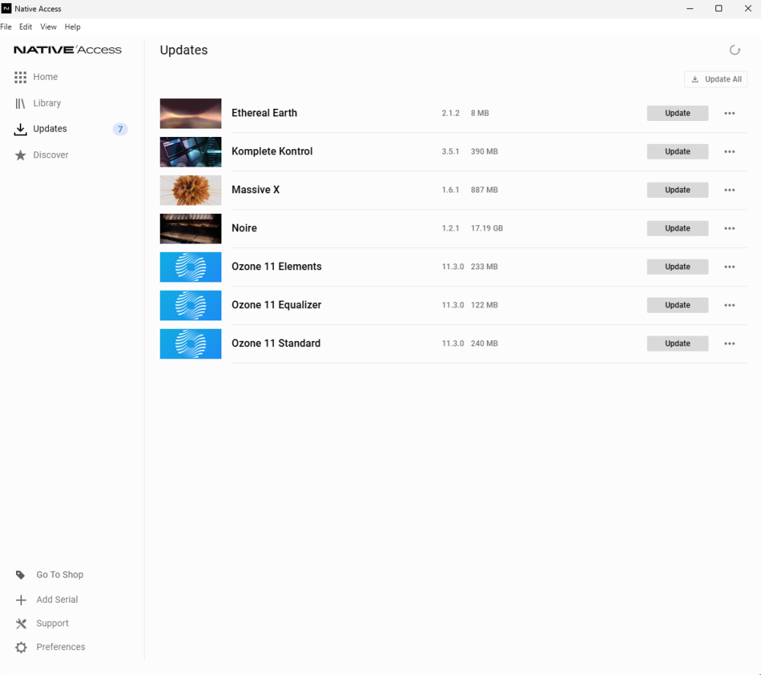Click the Support tools icon

point(21,623)
